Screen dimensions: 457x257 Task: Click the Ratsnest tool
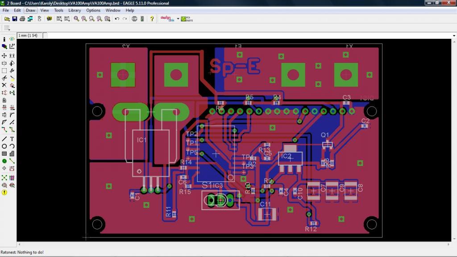pyautogui.click(x=4, y=178)
